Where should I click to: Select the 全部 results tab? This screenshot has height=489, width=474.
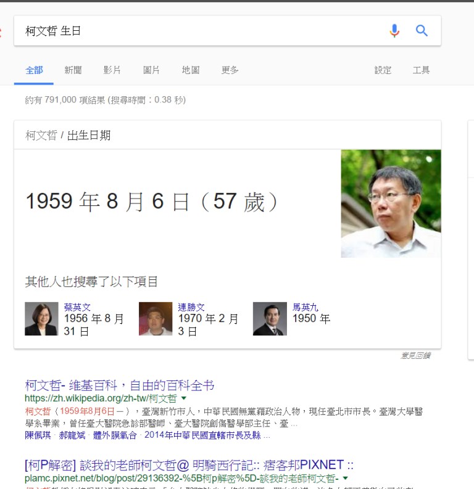(34, 70)
